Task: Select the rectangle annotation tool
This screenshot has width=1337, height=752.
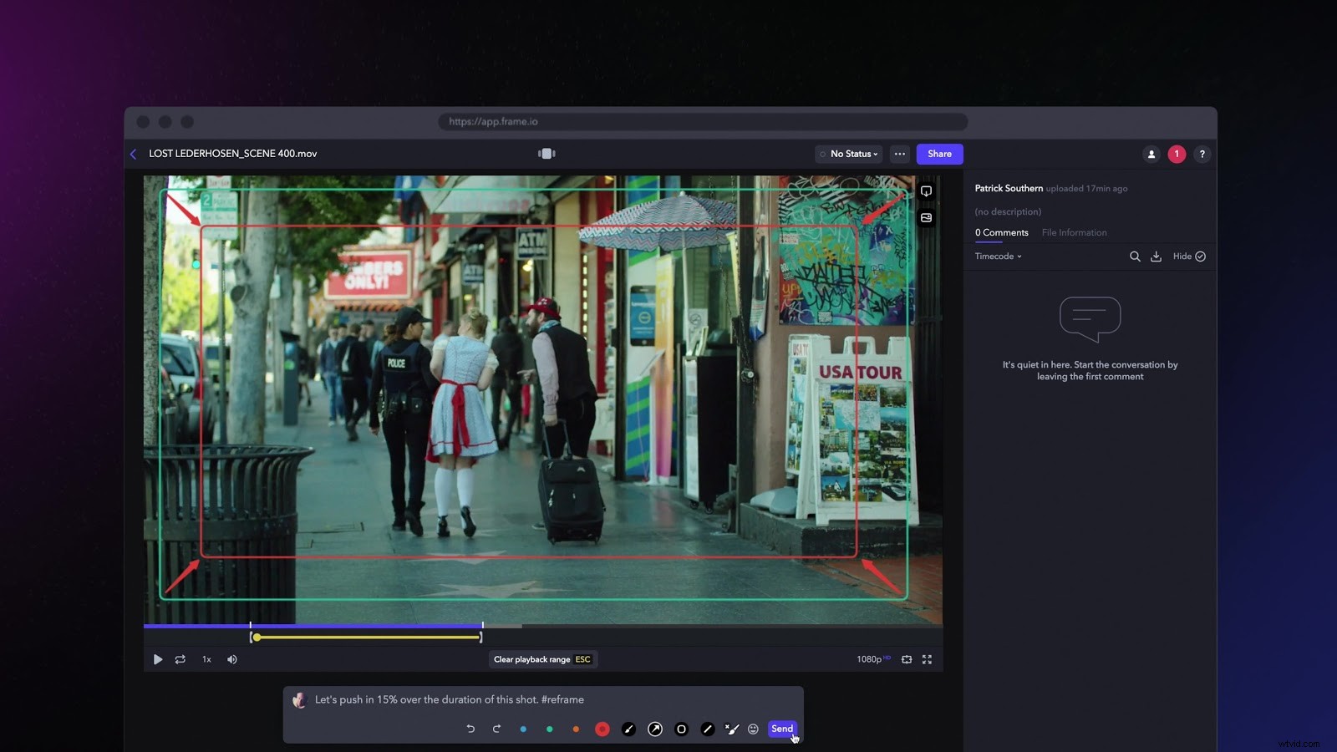Action: click(x=681, y=729)
